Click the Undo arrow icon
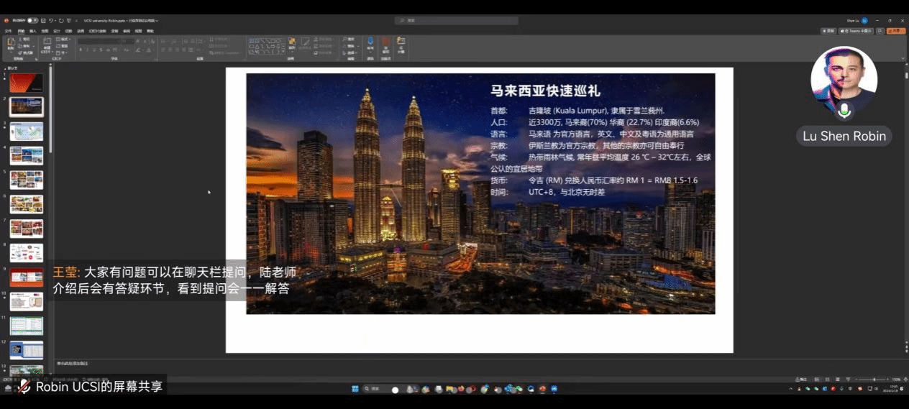Viewport: 909px width, 409px height. [52, 20]
